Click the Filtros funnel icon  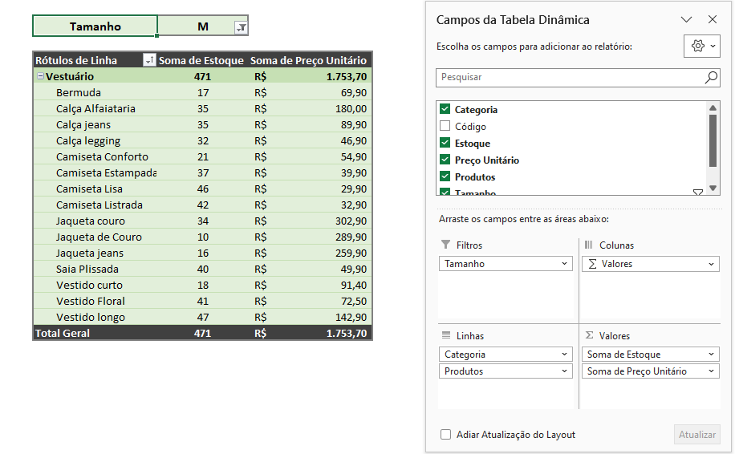point(446,245)
